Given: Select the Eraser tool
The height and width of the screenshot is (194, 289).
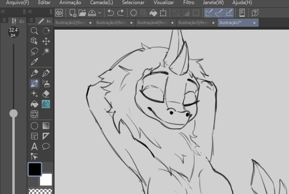Looking at the screenshot, I should pyautogui.click(x=46, y=94).
